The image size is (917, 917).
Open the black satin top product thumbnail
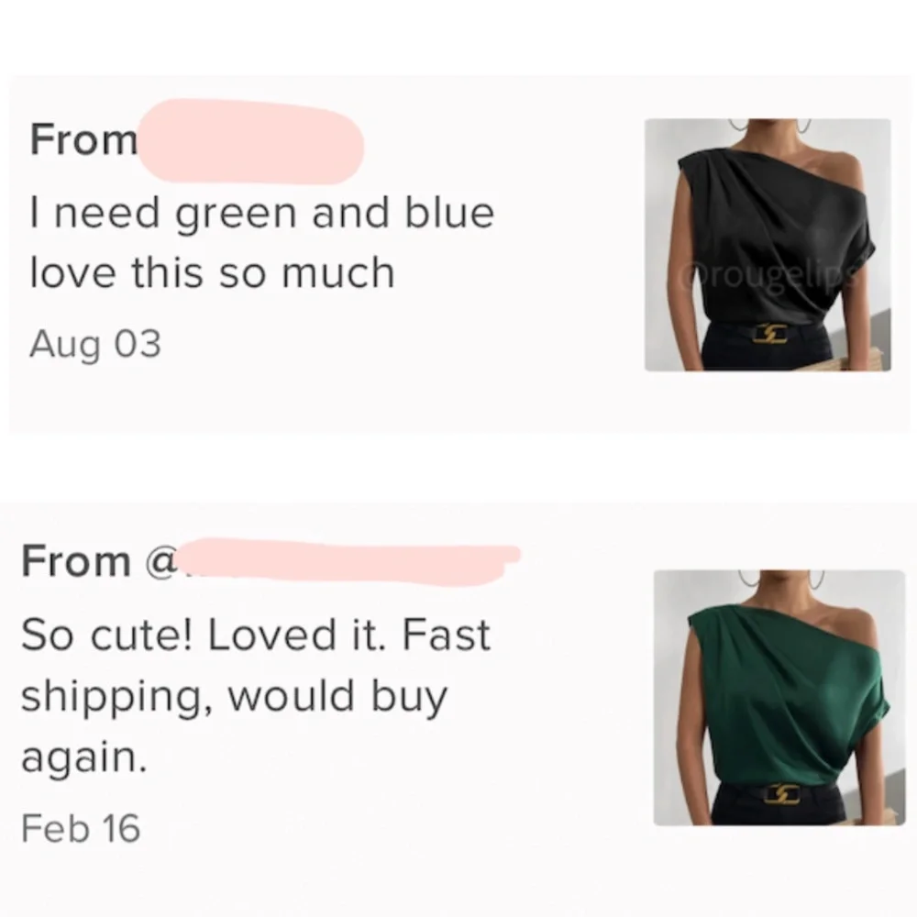(775, 243)
